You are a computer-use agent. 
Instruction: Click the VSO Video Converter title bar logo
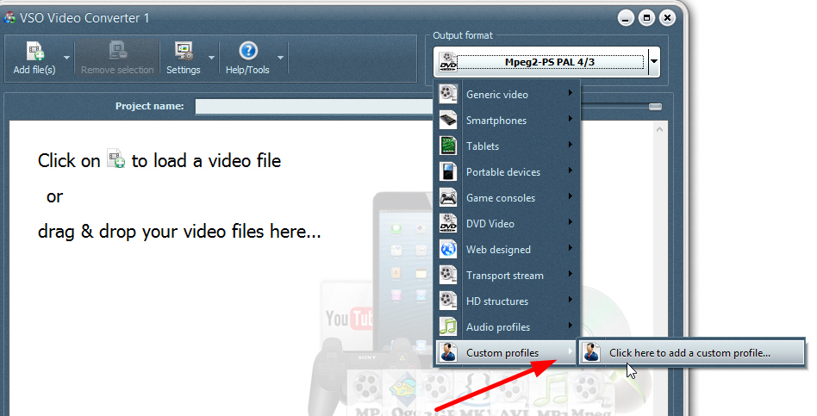[9, 18]
